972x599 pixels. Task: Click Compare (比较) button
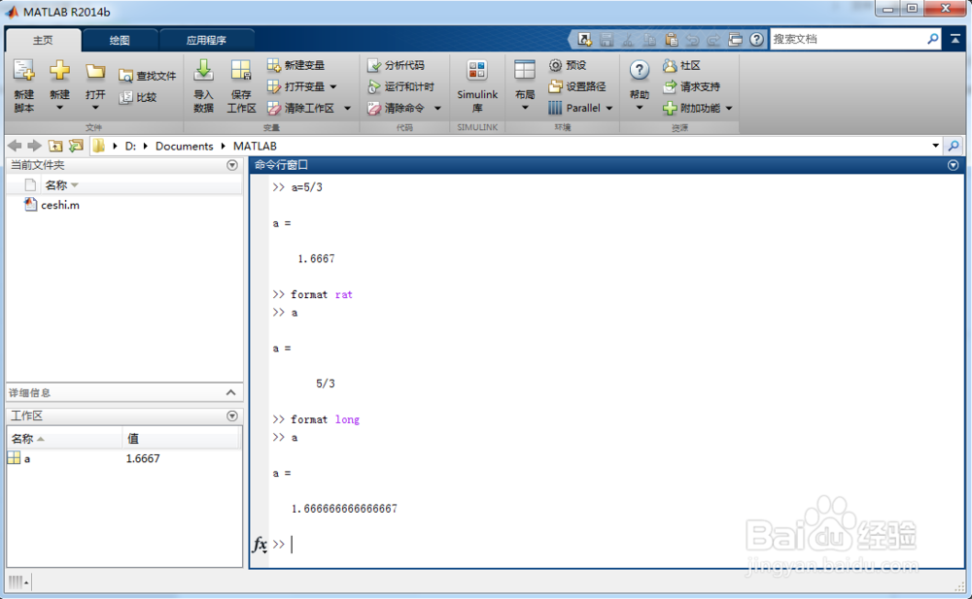(138, 97)
